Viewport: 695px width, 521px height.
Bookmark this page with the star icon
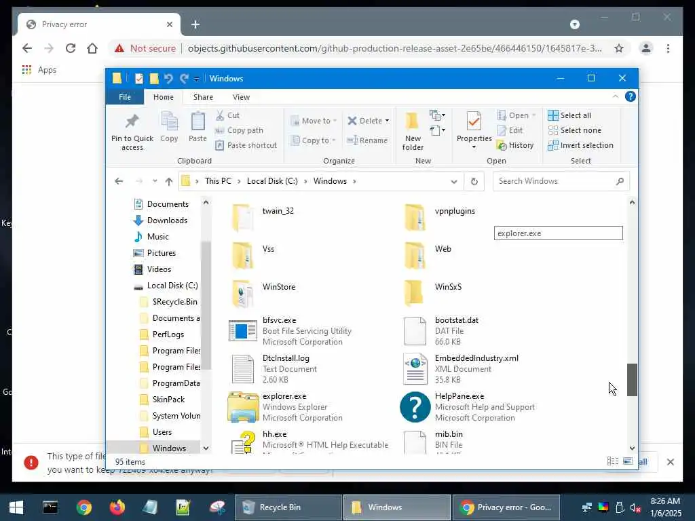(619, 48)
